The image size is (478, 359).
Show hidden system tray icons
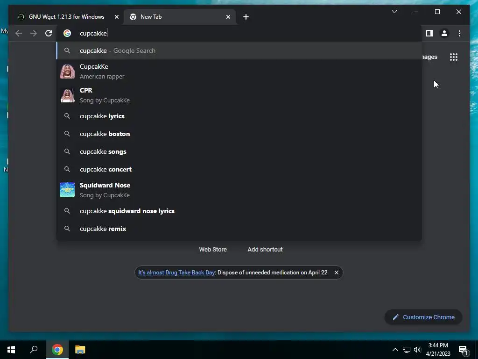tap(395, 350)
